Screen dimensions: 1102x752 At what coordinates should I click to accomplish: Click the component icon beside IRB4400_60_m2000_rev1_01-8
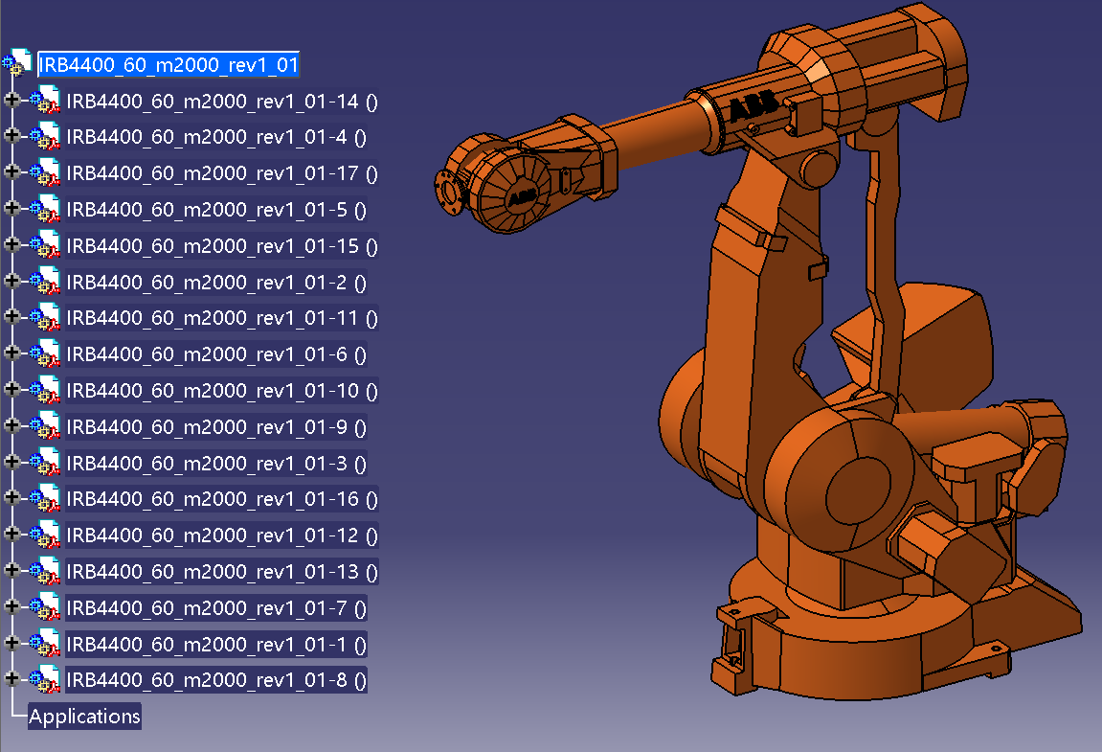(x=45, y=680)
